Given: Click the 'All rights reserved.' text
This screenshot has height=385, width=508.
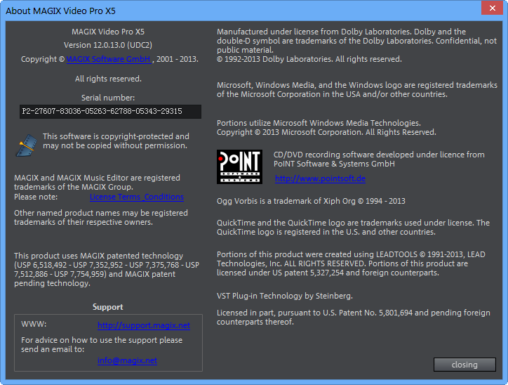Looking at the screenshot, I should [x=108, y=79].
